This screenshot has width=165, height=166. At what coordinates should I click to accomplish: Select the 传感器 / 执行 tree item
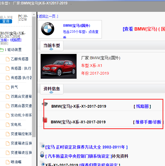[21, 68]
